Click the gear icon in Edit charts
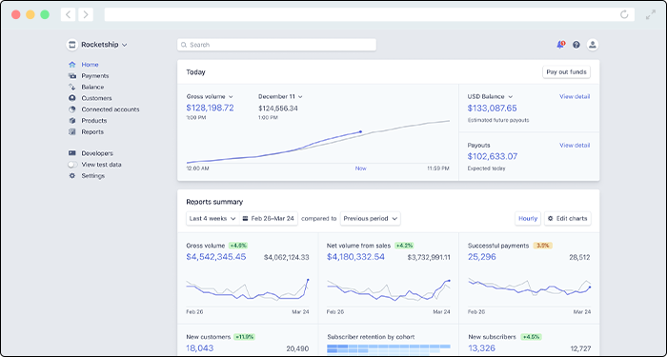 pos(551,218)
